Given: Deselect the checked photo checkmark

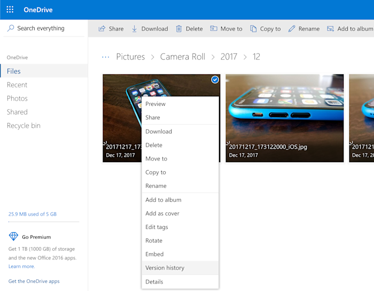Looking at the screenshot, I should 215,80.
